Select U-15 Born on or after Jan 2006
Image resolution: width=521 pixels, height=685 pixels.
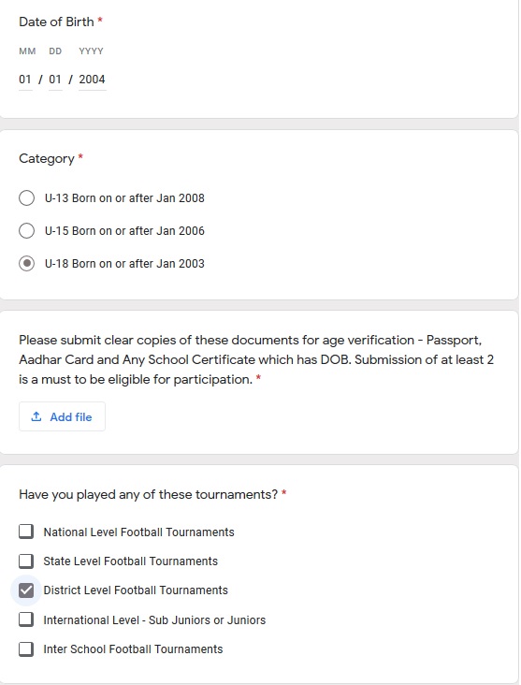26,230
